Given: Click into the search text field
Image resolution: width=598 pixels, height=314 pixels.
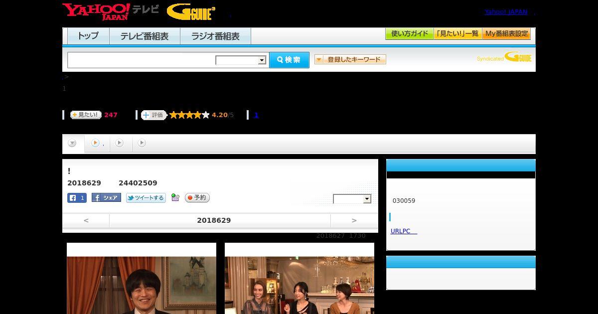Looking at the screenshot, I should point(142,60).
